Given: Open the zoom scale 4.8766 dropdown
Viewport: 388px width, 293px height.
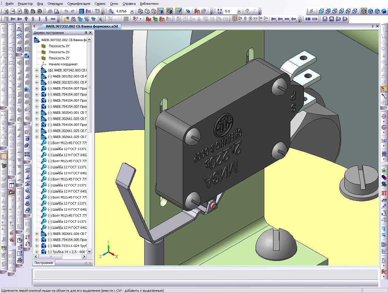Looking at the screenshot, I should coord(132,12).
